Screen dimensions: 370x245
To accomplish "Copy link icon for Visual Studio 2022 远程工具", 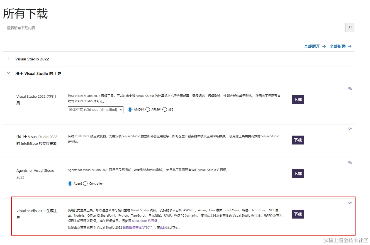I will [350, 89].
